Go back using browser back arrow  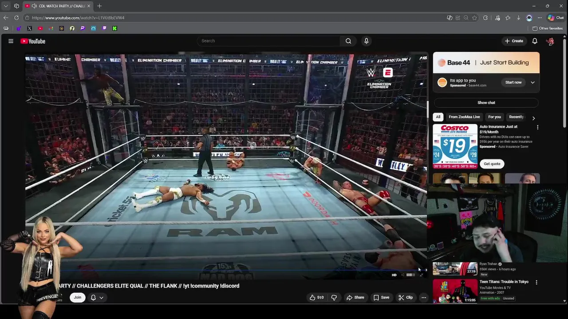click(x=6, y=18)
